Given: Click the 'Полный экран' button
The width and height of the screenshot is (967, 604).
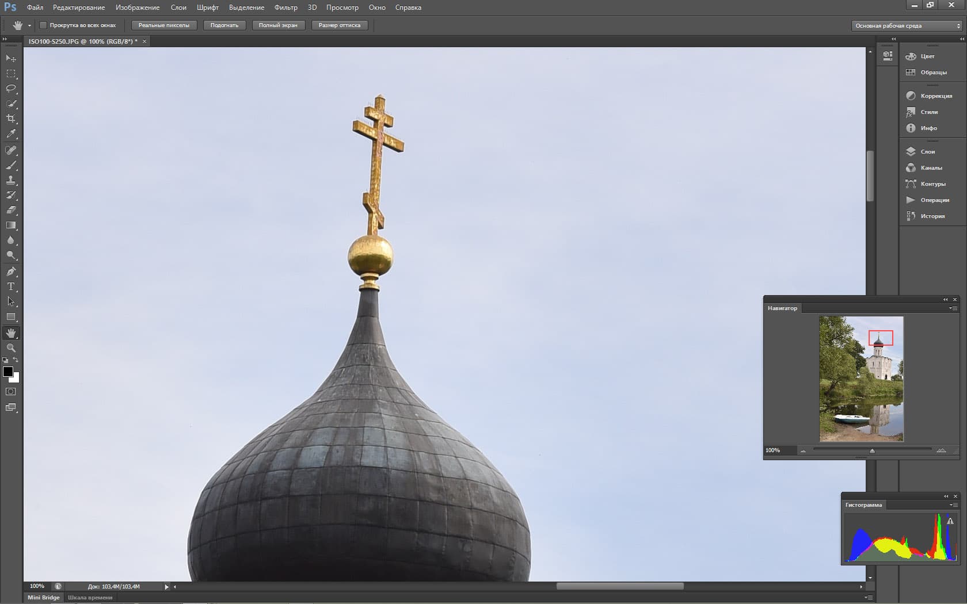Looking at the screenshot, I should (x=278, y=25).
